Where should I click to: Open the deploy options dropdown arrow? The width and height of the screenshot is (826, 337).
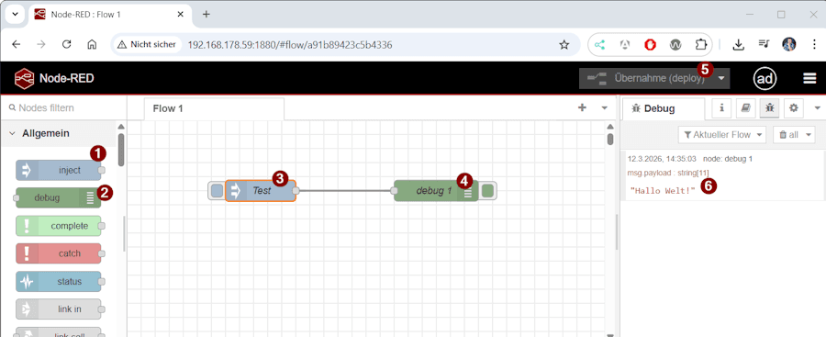pos(721,79)
